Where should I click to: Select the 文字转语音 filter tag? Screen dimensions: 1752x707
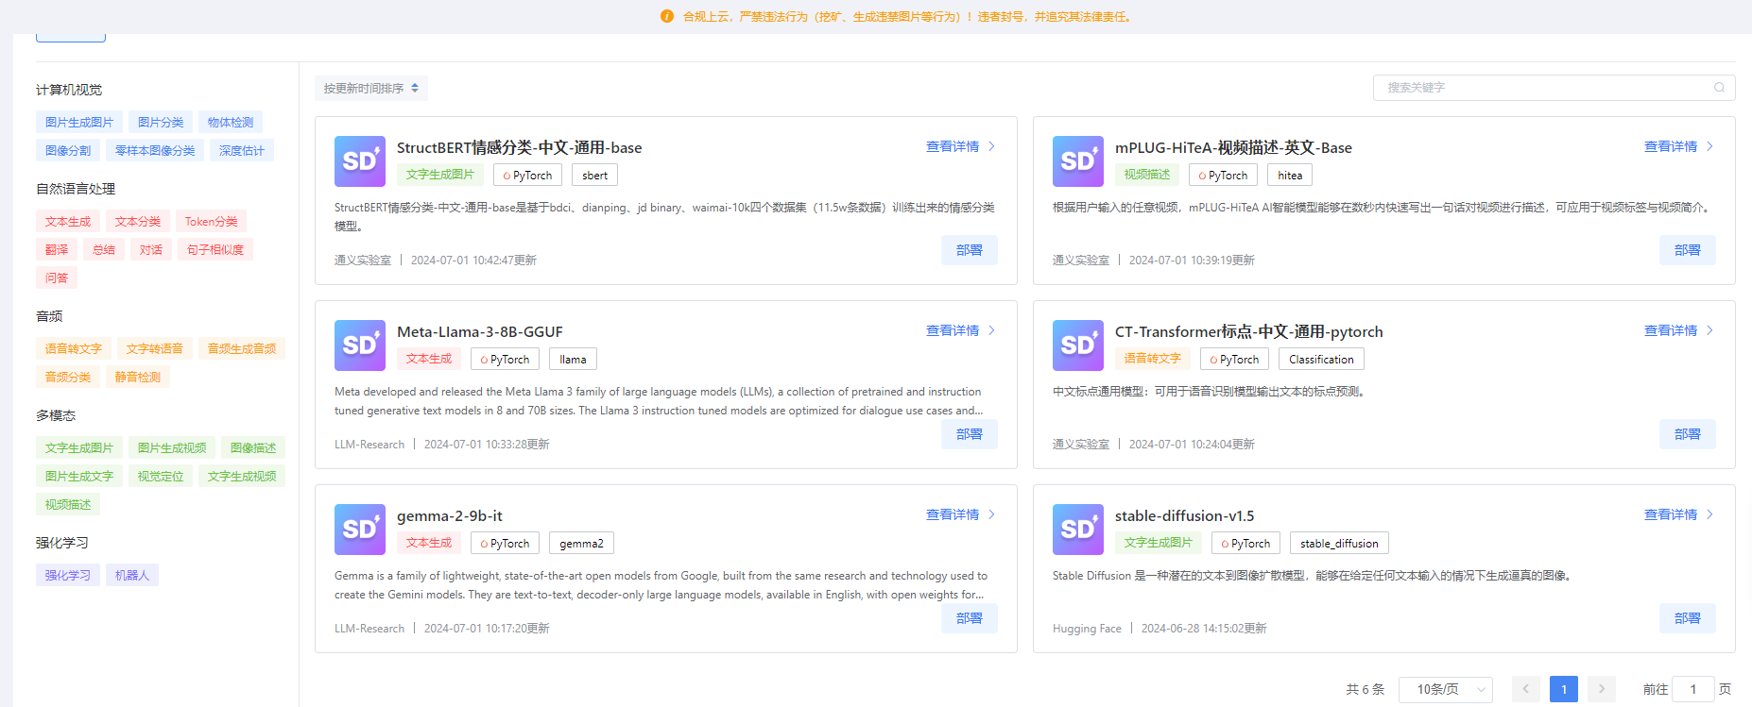tap(155, 348)
